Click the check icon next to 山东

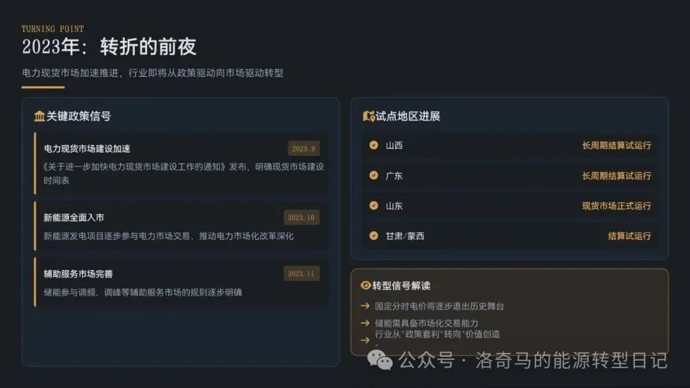click(374, 205)
